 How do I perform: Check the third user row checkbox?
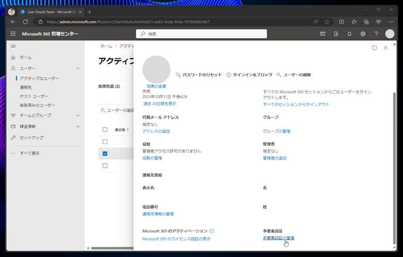tap(105, 166)
